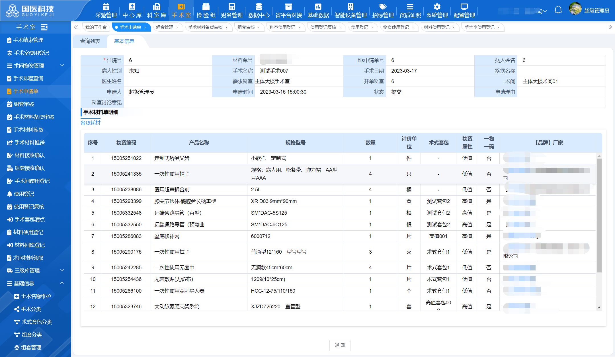Open 系统管理 gear icon

[x=437, y=7]
